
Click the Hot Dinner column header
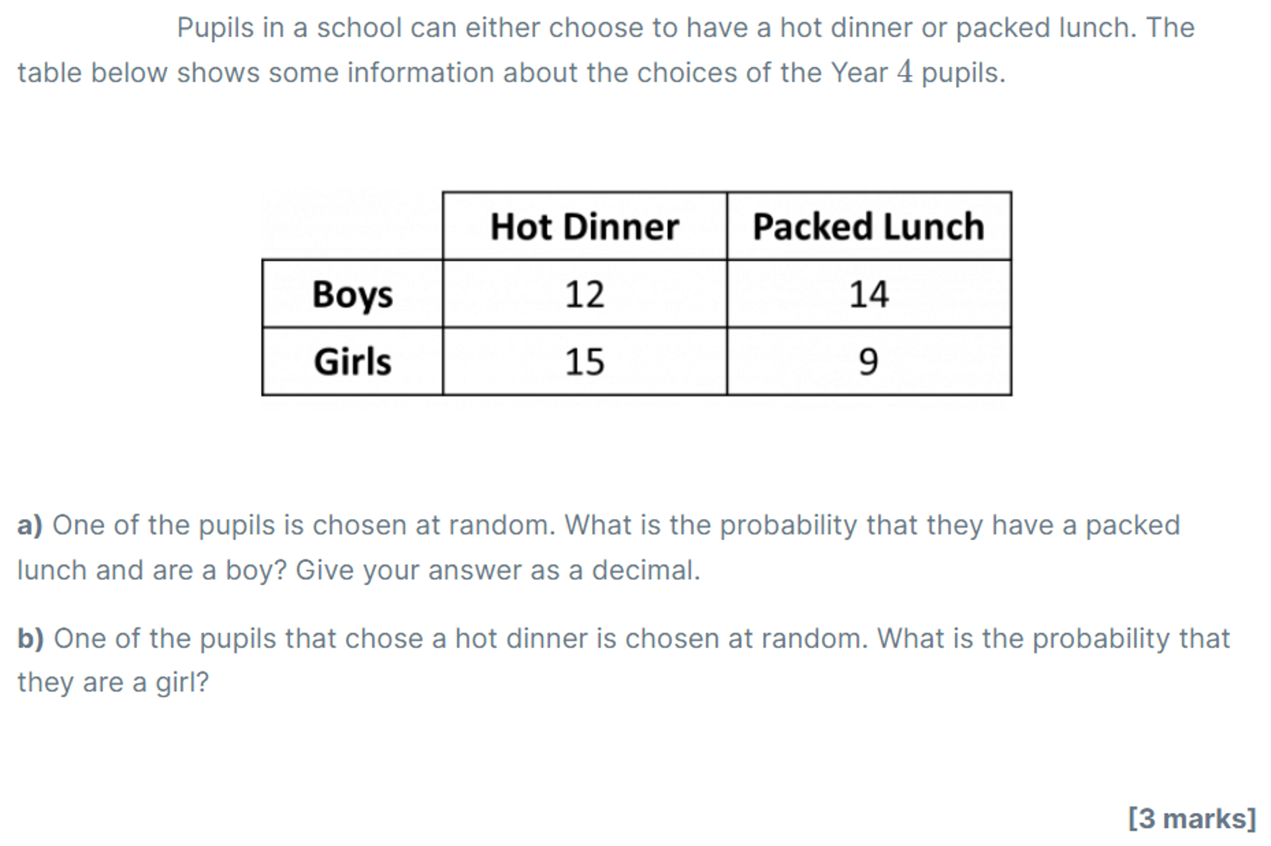(x=584, y=226)
